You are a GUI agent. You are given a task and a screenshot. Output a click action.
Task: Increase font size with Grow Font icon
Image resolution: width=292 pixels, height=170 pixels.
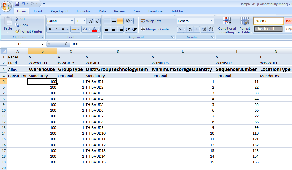91,21
